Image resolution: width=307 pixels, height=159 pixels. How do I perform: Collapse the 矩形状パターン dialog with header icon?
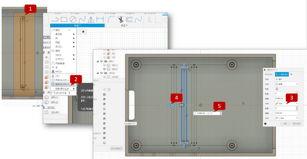tap(265, 69)
